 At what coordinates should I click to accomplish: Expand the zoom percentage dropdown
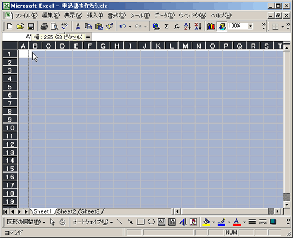point(250,26)
